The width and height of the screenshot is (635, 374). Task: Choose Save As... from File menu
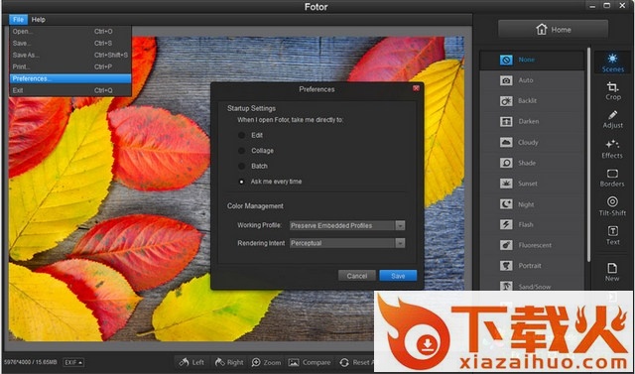(x=70, y=55)
